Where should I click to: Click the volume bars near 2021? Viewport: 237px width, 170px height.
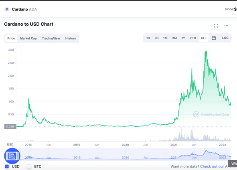pyautogui.click(x=181, y=134)
